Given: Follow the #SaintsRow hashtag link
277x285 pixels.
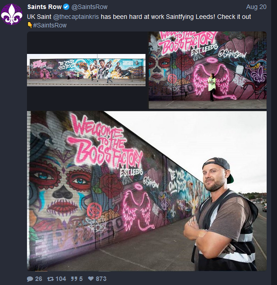Looking at the screenshot, I should [x=50, y=25].
